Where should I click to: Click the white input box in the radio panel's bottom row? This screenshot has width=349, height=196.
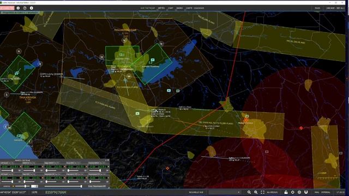[34, 186]
